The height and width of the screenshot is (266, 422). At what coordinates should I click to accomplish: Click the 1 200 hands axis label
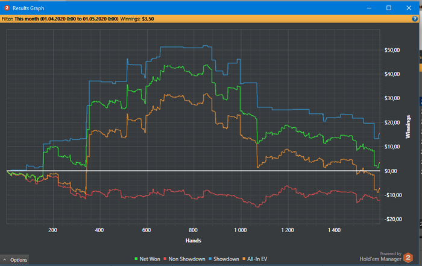(288, 230)
